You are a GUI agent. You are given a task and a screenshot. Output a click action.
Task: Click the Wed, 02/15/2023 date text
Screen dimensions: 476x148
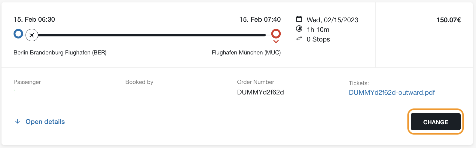[x=332, y=20]
